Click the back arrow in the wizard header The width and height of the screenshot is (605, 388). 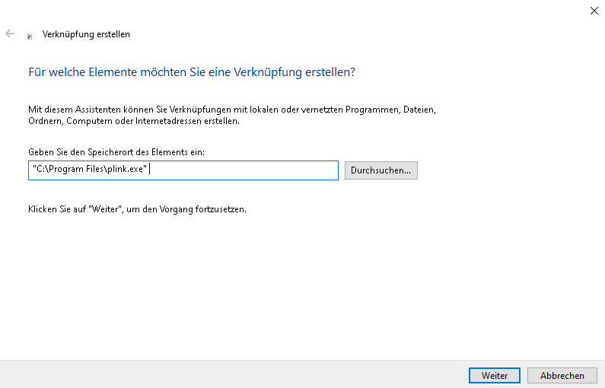point(10,33)
